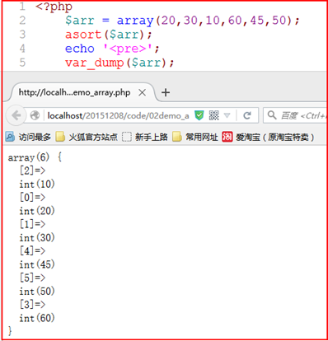Click the int(50) output value
Screen dimensions: 328x341
37,292
